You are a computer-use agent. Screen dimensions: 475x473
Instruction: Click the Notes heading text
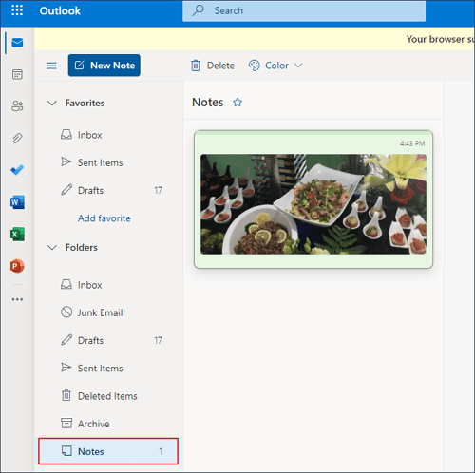(208, 103)
